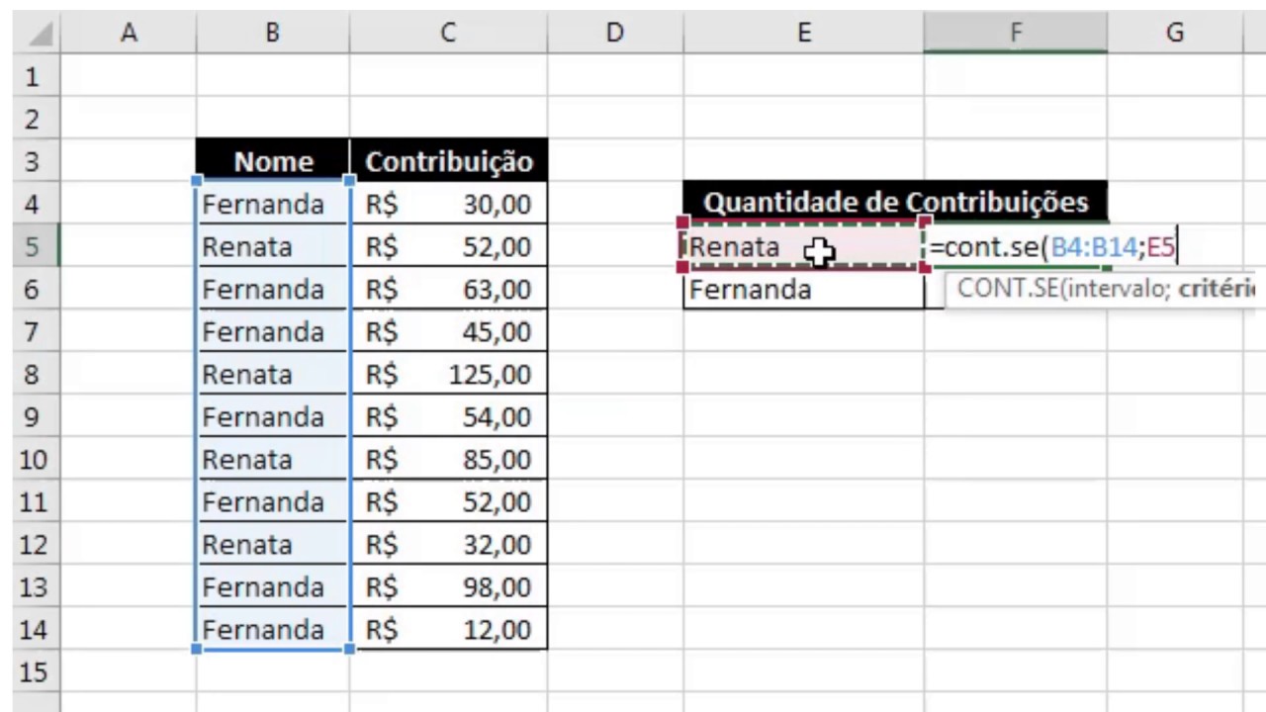
Task: Click cell E5 containing Renata
Action: [x=803, y=246]
